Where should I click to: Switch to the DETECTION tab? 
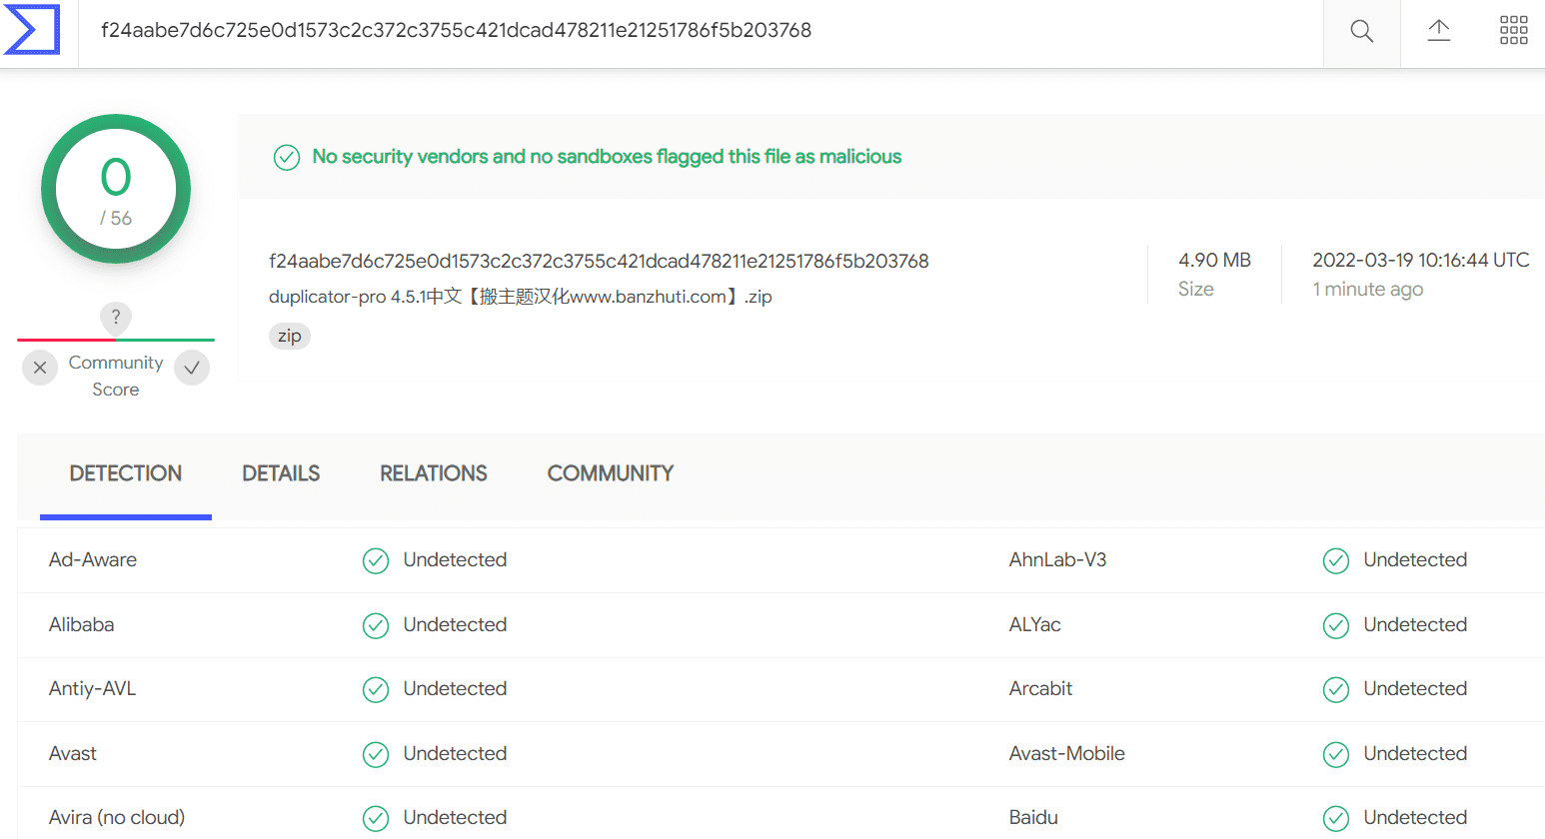[126, 473]
